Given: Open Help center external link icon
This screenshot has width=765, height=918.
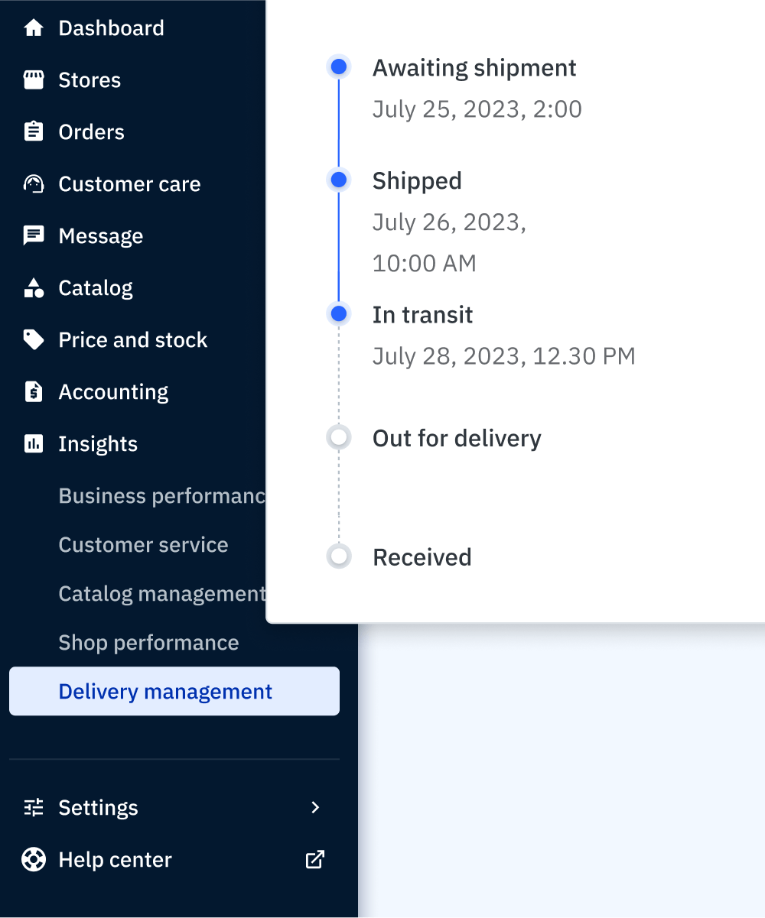Looking at the screenshot, I should [x=315, y=860].
